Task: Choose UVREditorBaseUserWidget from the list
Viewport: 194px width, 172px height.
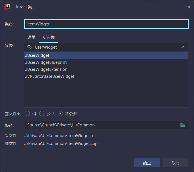Action: [106, 76]
